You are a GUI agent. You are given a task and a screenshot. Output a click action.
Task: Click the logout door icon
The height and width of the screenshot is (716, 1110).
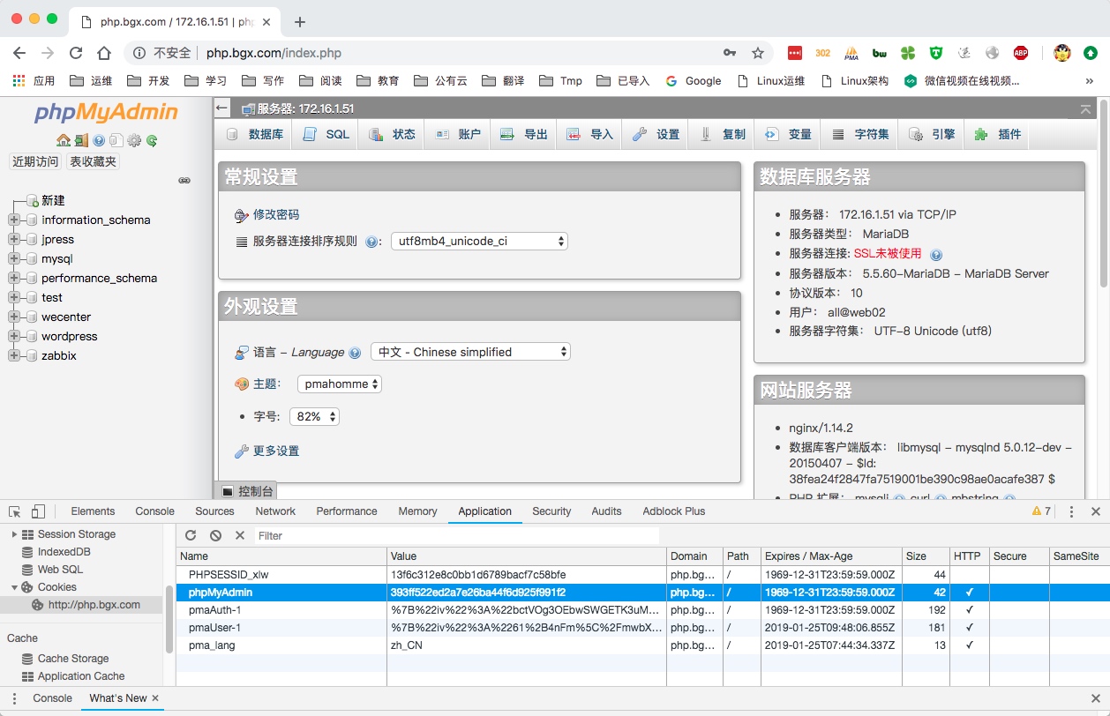[x=81, y=140]
